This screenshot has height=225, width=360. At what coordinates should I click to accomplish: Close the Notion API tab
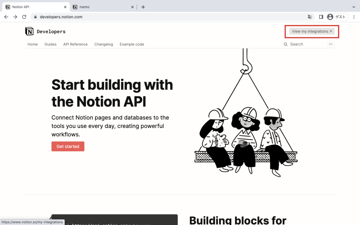pos(65,7)
